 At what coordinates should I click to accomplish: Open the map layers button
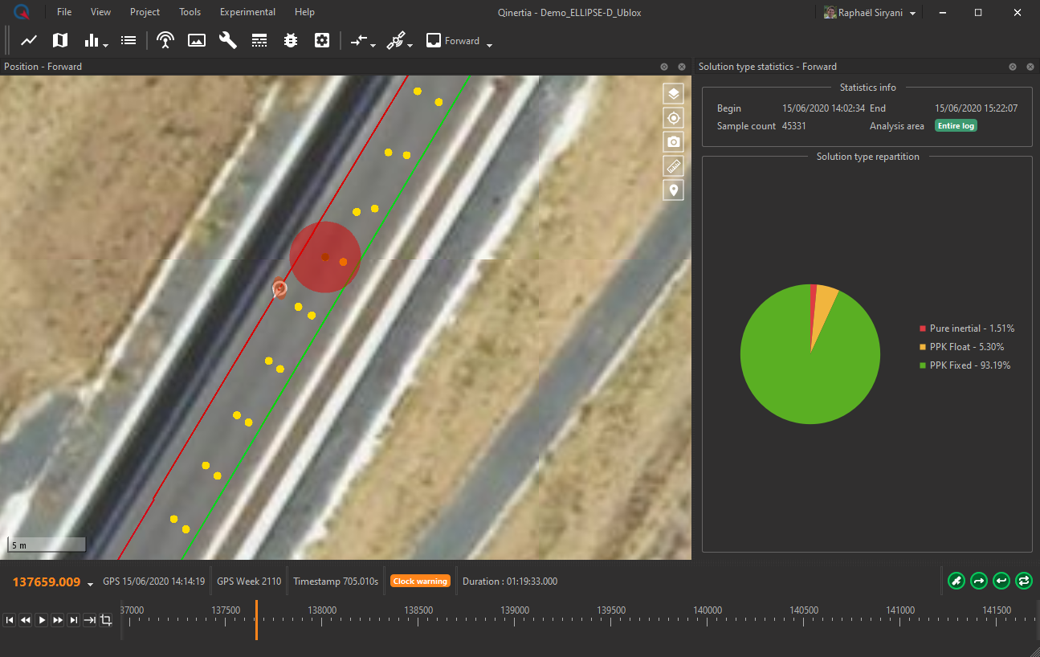(673, 93)
